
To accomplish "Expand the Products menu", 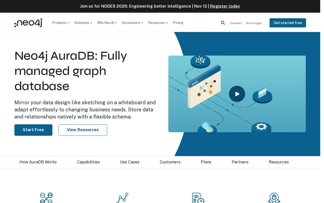I will point(61,23).
